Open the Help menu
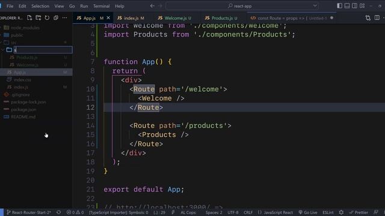 (120, 6)
